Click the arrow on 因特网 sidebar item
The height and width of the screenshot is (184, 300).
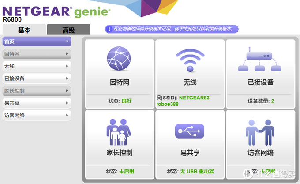[x=67, y=54]
